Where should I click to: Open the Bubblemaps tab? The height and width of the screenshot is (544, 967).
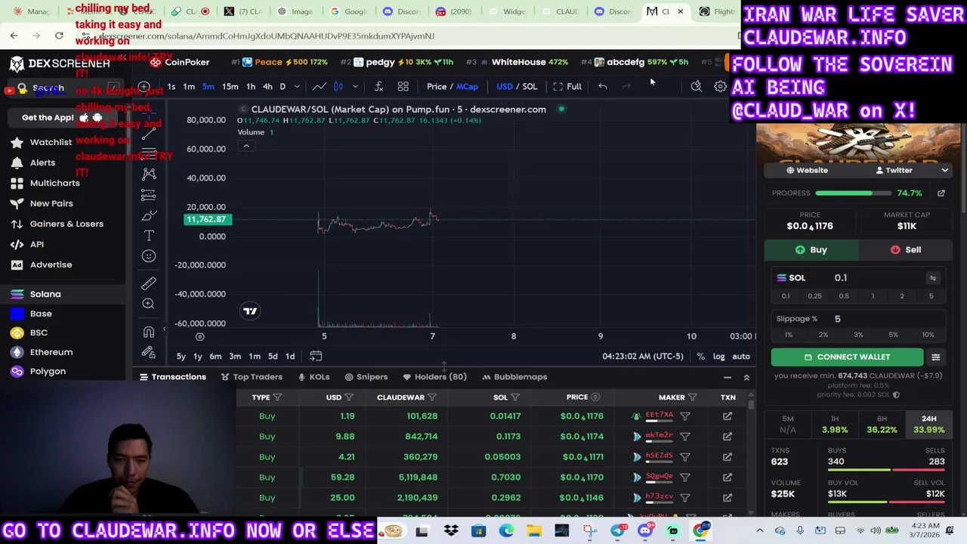point(514,377)
